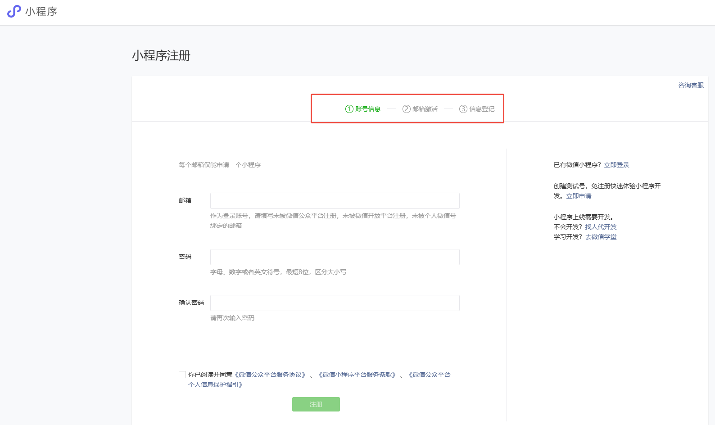Screen dimensions: 715x425
Task: Select step 3 信息登记
Action: click(x=477, y=109)
